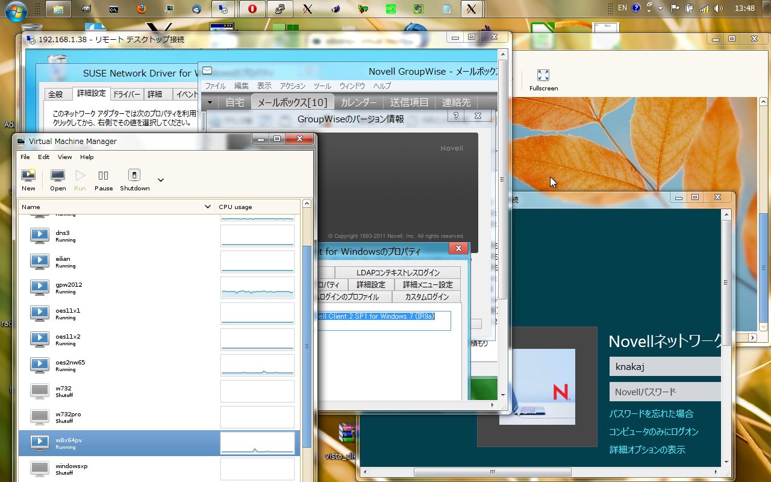
Task: Expand the Shutdown options arrow
Action: pos(161,180)
